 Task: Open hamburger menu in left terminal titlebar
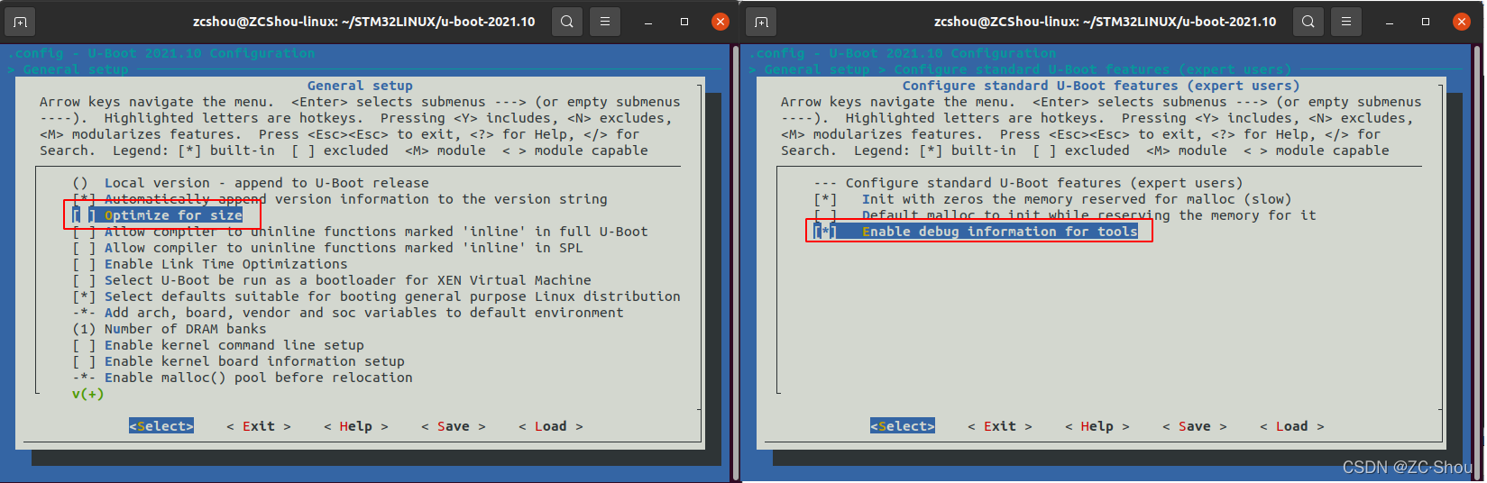tap(605, 22)
